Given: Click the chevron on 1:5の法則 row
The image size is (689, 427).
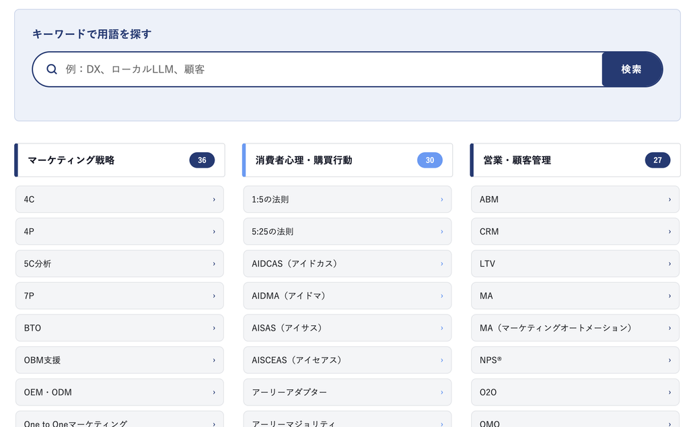Looking at the screenshot, I should coord(441,199).
